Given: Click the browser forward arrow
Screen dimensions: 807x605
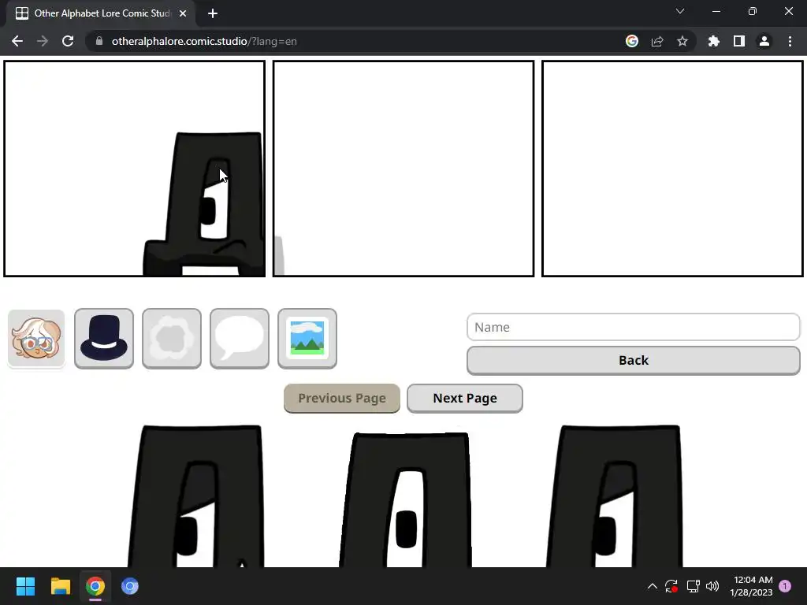Looking at the screenshot, I should click(x=43, y=41).
